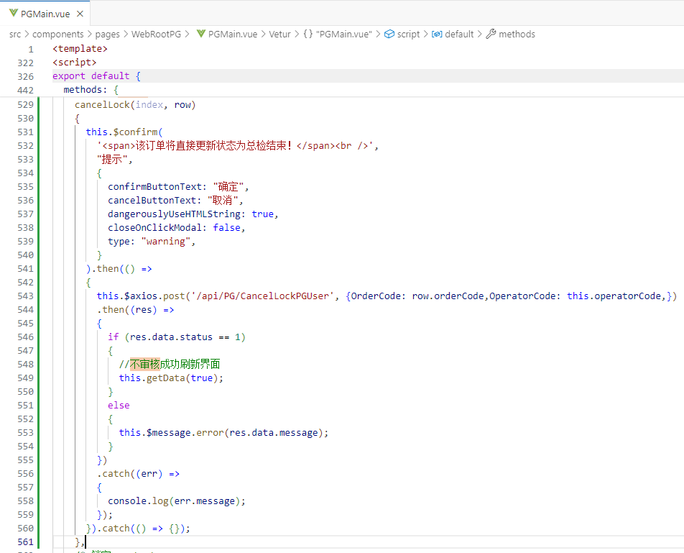684x553 pixels.
Task: Click line number 561 in the gutter
Action: [x=25, y=541]
